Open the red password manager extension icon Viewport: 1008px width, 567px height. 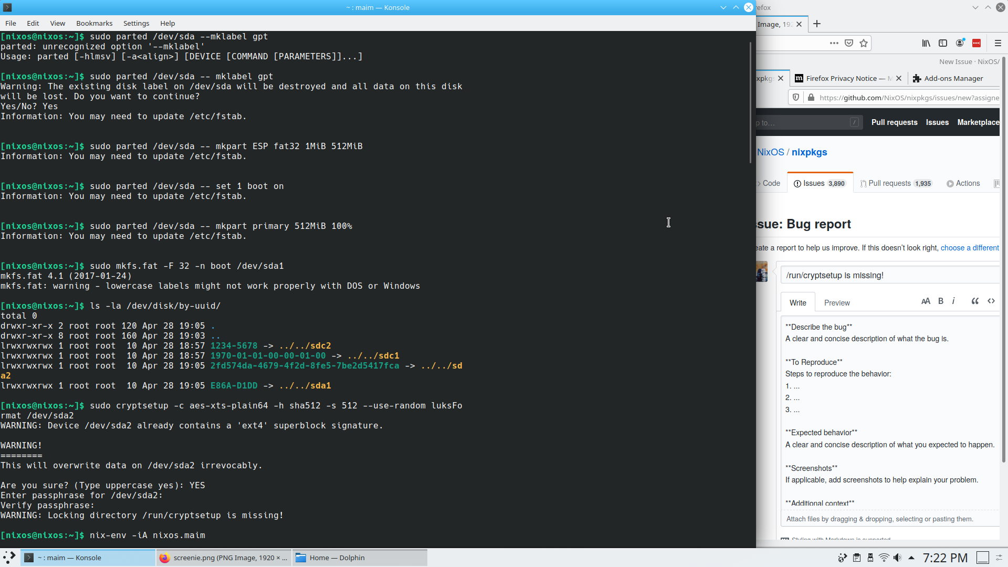point(977,43)
